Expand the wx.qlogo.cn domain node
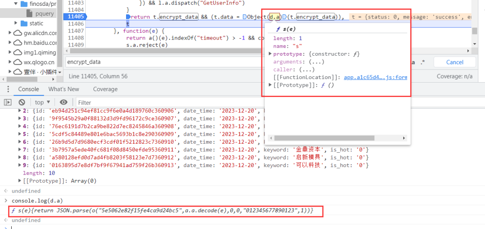 pyautogui.click(x=9, y=62)
